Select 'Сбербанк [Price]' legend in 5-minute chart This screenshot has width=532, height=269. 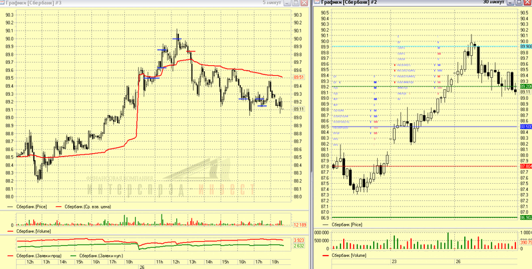click(31, 206)
